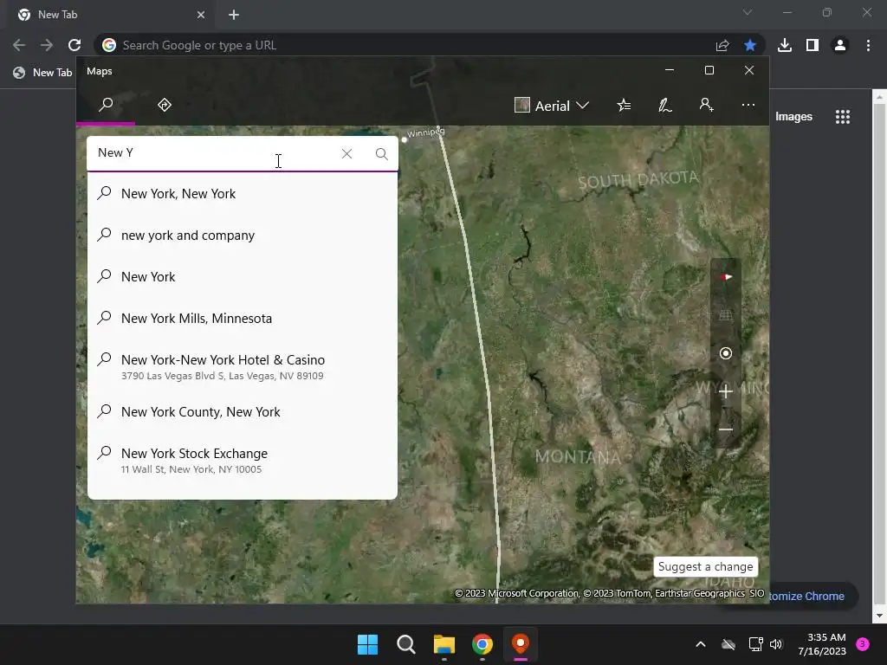Reload the page in Chrome

(x=74, y=45)
